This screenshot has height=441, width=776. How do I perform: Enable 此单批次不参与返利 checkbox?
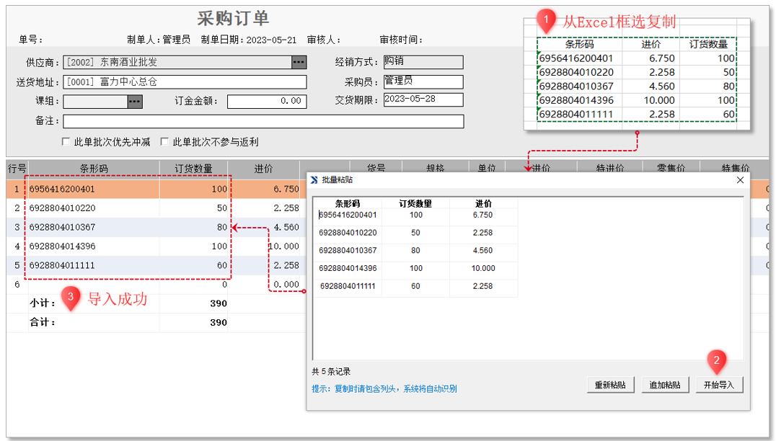tap(165, 142)
